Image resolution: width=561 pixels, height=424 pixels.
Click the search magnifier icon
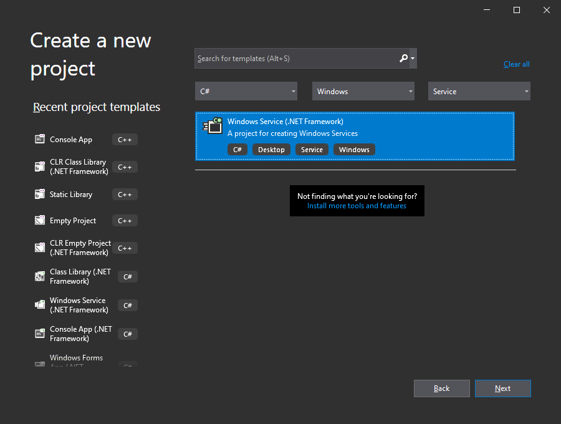pos(403,58)
